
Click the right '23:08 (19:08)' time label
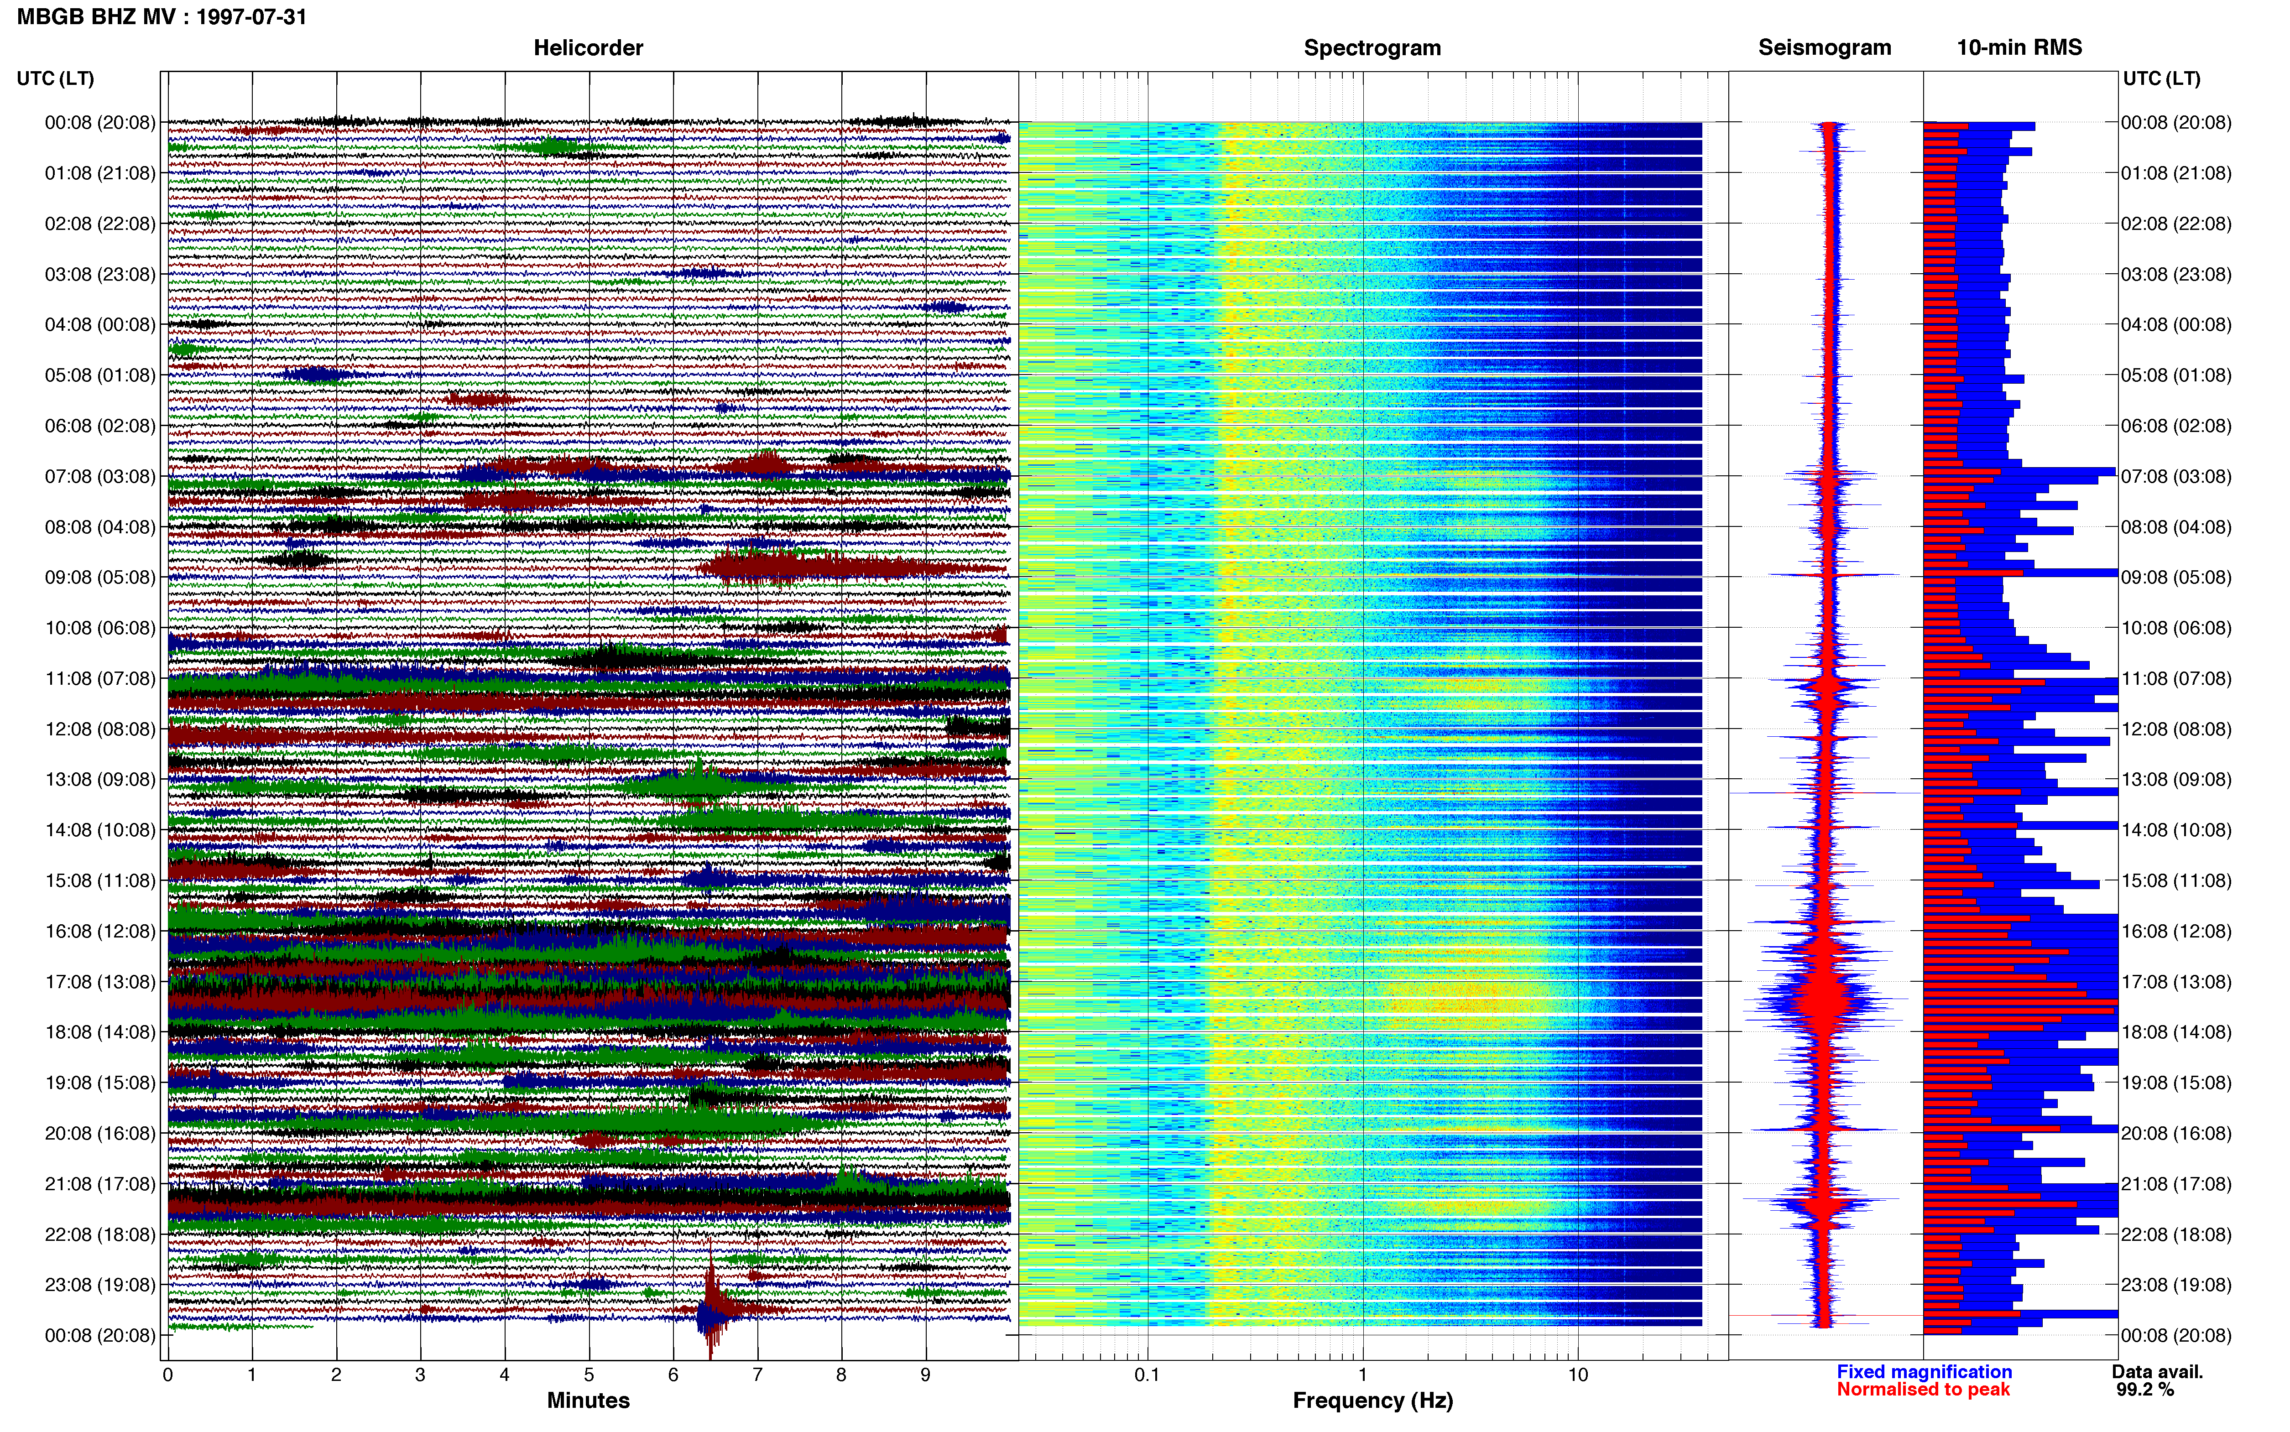[x=2176, y=1285]
